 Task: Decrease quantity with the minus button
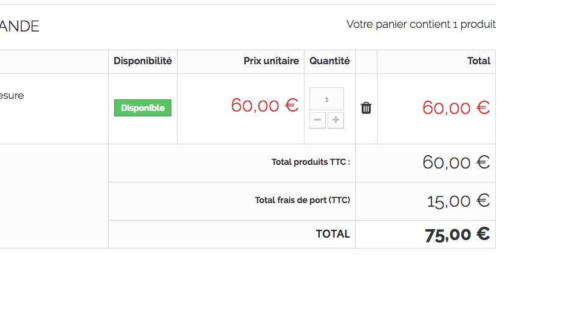point(317,120)
